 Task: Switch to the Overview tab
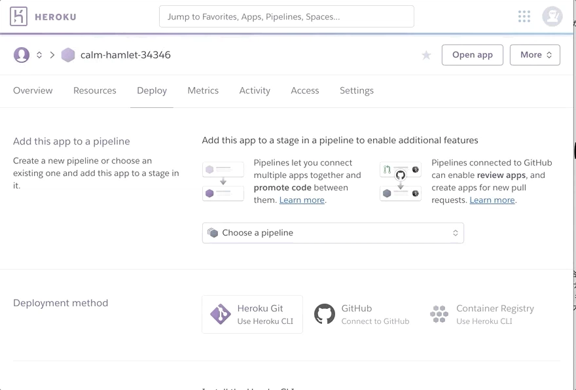[33, 91]
